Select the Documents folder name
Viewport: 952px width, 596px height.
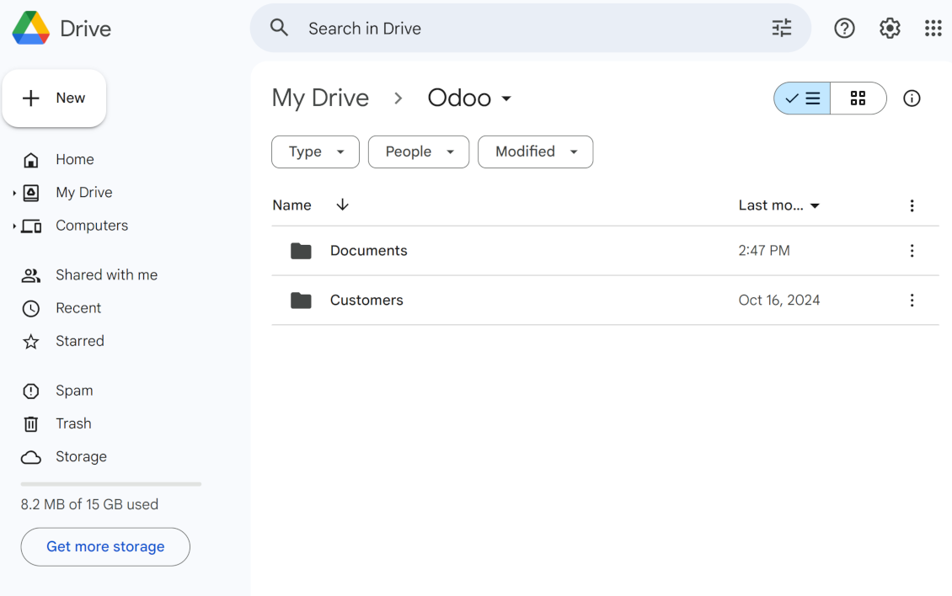pyautogui.click(x=368, y=251)
